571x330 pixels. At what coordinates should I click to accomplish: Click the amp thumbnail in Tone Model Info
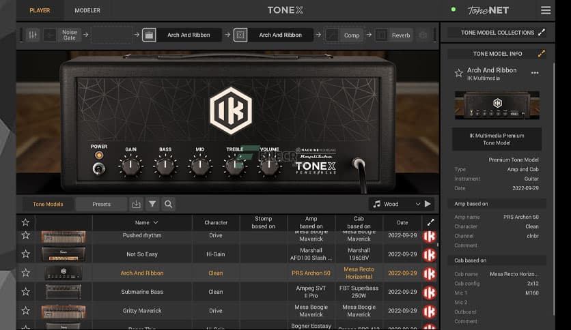[x=497, y=105]
